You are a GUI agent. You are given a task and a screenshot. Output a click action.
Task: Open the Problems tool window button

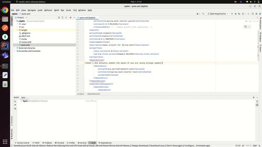tap(47, 143)
